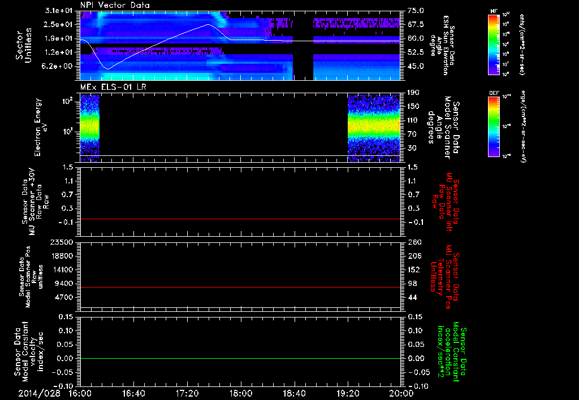Screen dimensions: 579x400
Task: Click the "2014/028" date label
Action: click(x=39, y=393)
